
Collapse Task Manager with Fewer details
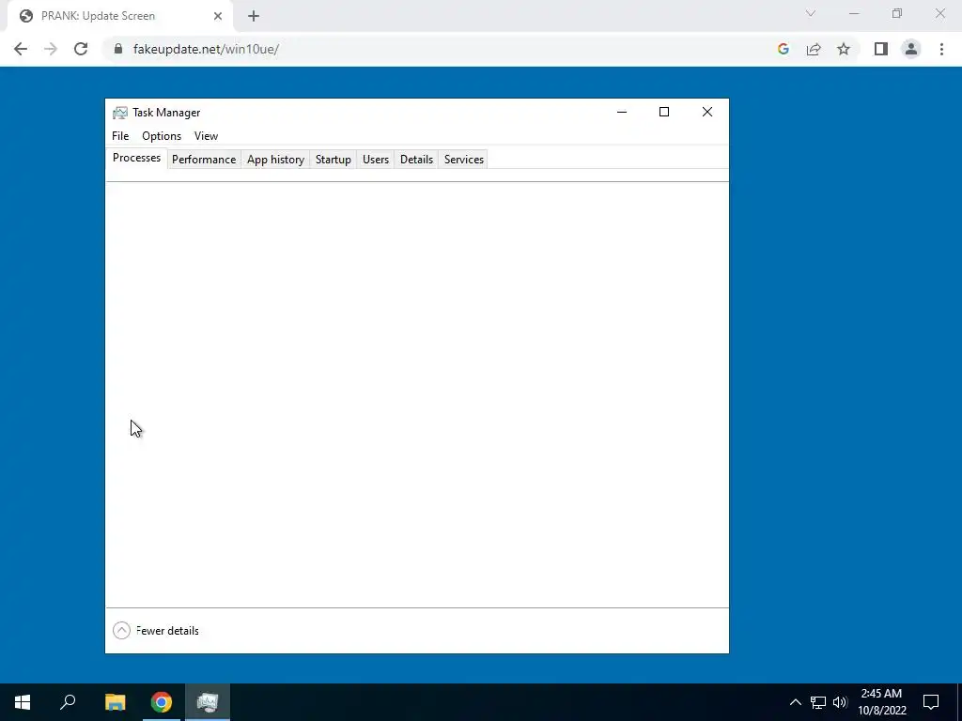pos(156,630)
